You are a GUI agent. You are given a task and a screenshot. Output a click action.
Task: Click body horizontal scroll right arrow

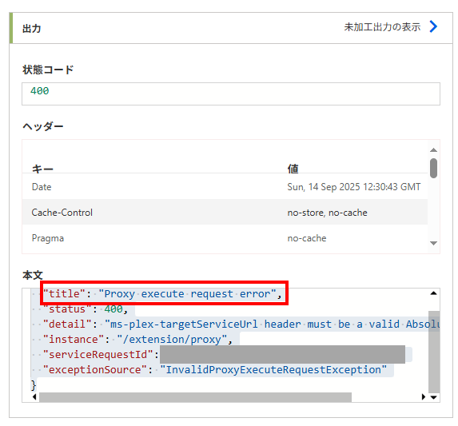coord(424,396)
